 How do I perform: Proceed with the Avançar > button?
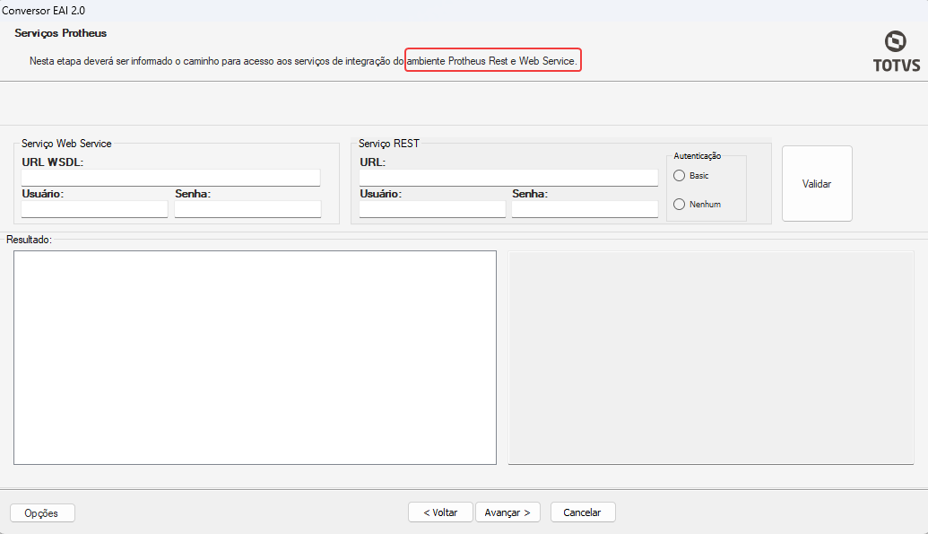point(507,512)
